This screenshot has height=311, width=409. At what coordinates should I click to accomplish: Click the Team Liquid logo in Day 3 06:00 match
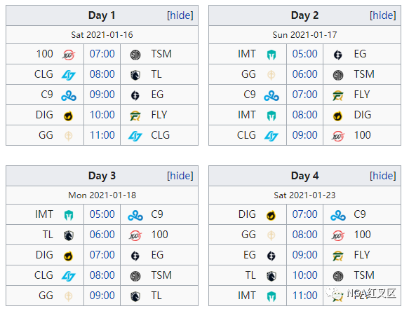pos(69,235)
